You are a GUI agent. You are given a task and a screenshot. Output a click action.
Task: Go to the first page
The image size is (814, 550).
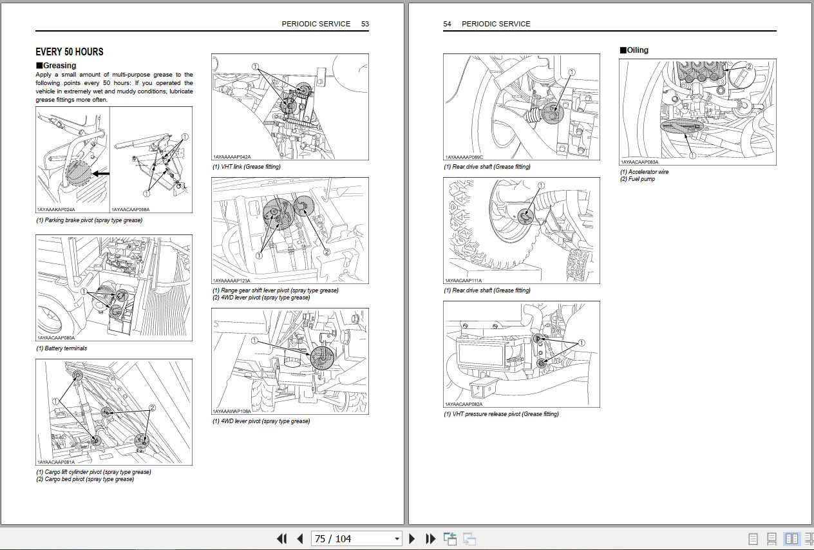point(281,538)
